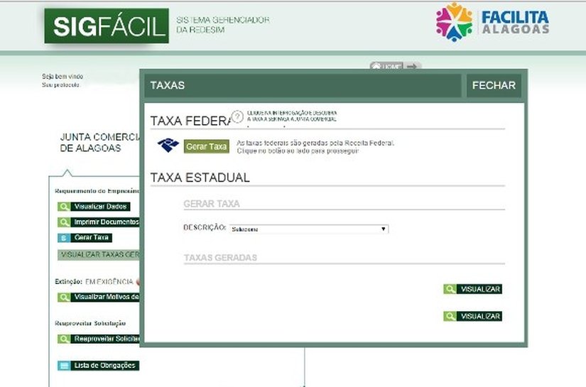
Task: Click the JUNTA COMERCIAL DE ALAGOAS heading
Action: (x=99, y=142)
